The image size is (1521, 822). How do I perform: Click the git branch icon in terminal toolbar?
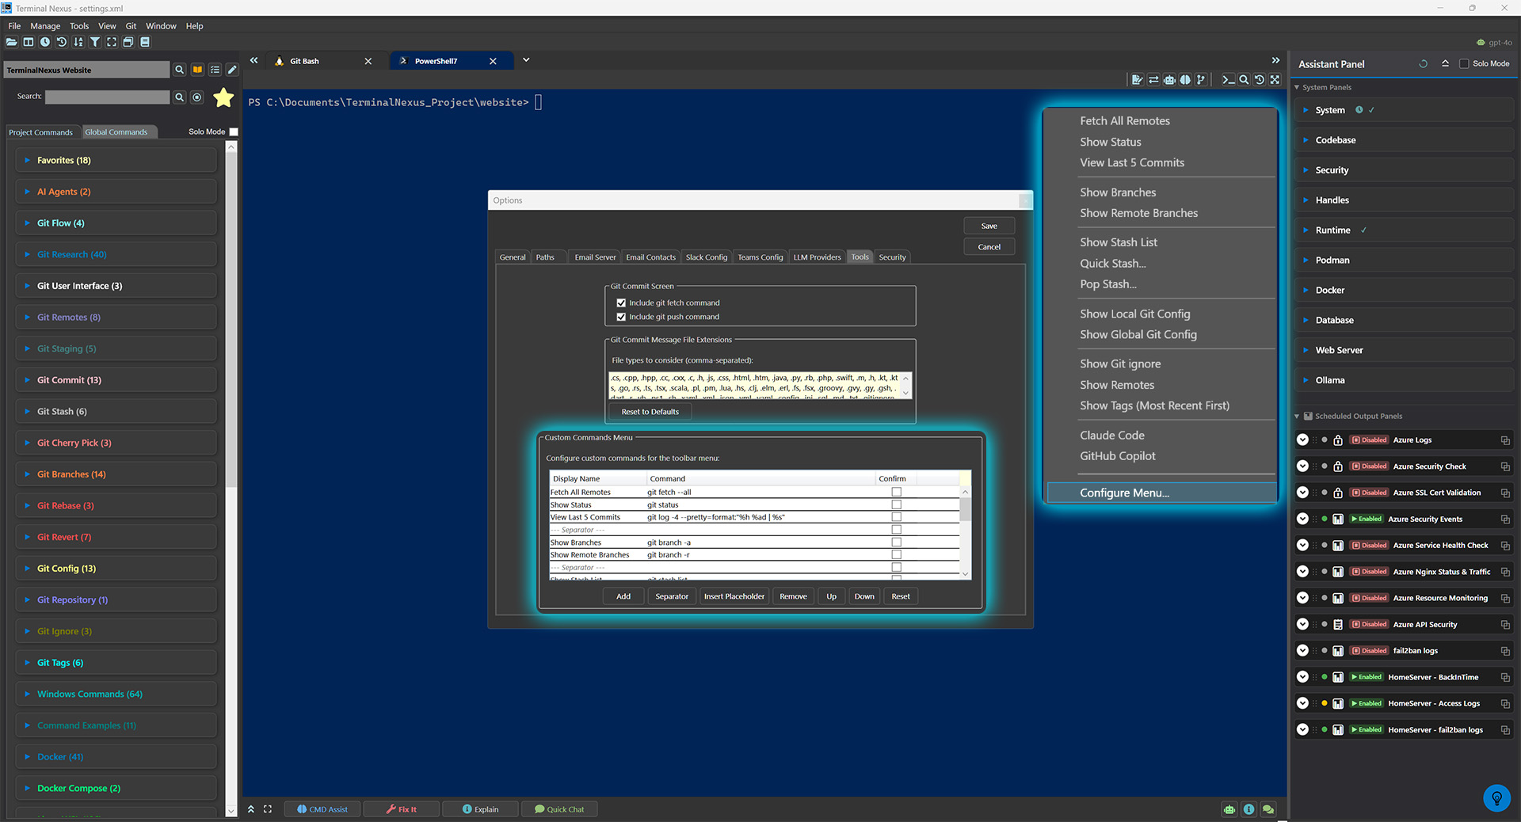[1202, 79]
